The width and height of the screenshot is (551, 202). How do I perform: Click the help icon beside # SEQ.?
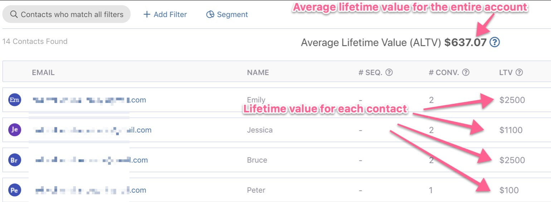click(x=389, y=72)
